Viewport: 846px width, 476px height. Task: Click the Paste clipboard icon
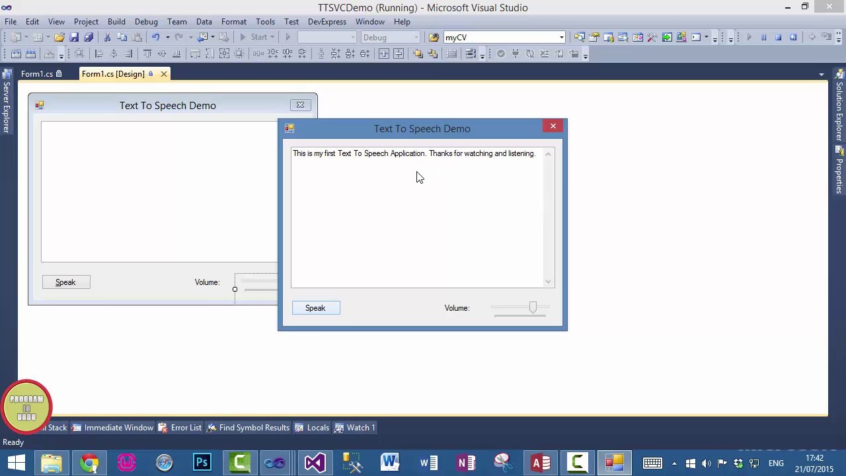(137, 37)
